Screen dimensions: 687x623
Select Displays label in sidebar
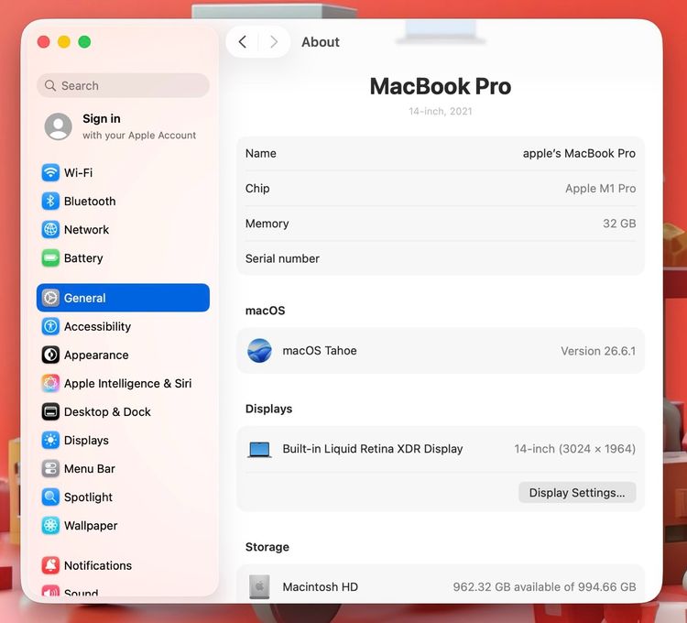coord(86,441)
